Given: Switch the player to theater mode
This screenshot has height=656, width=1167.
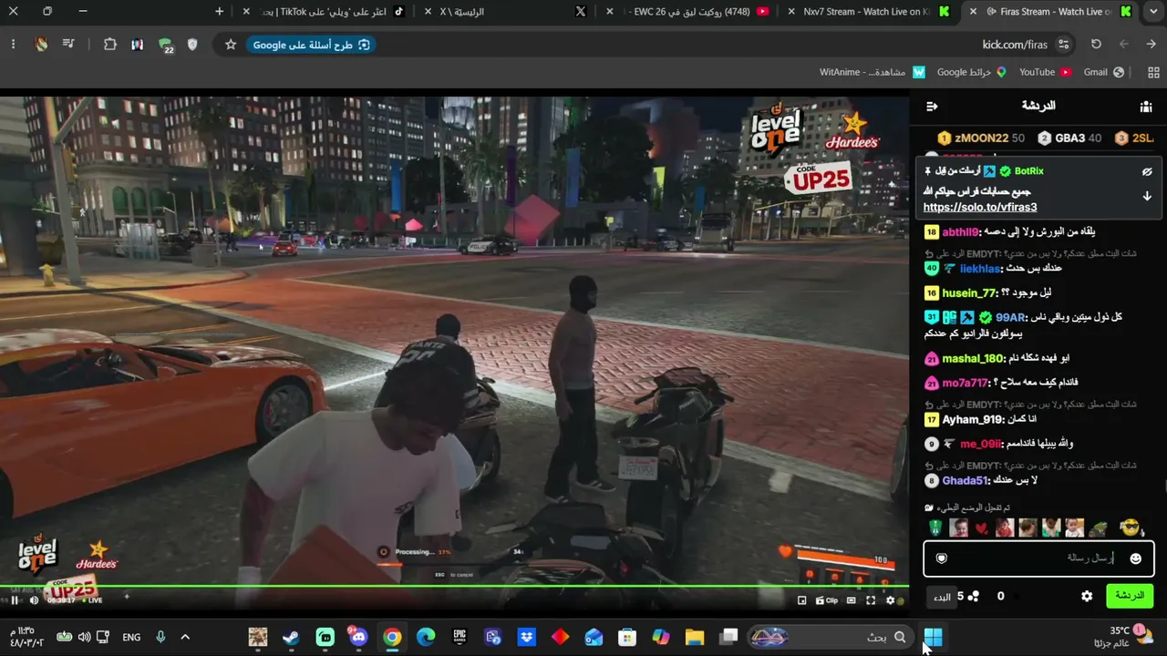Looking at the screenshot, I should click(x=852, y=600).
